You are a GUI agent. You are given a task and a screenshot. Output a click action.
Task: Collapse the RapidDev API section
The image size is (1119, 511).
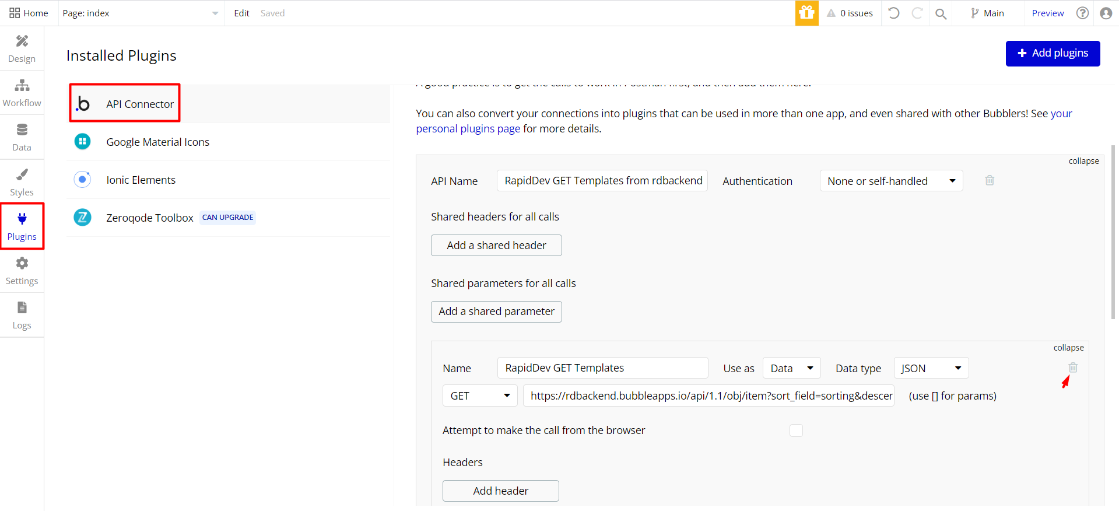1083,161
